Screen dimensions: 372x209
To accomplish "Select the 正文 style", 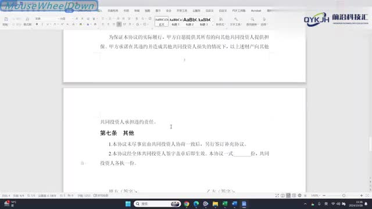I will pos(162,21).
